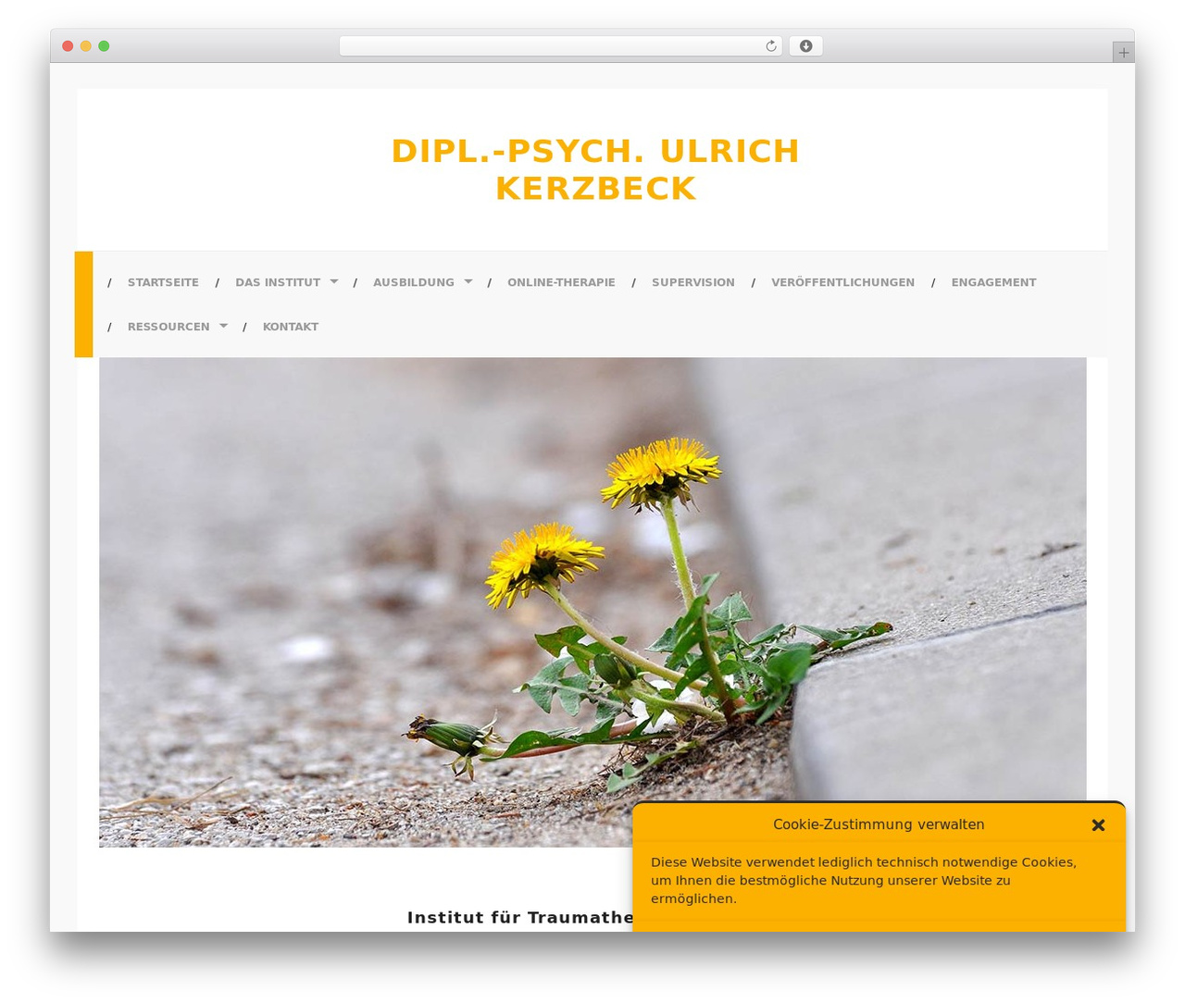
Task: Expand the Ressourcen submenu arrow
Action: click(x=223, y=326)
